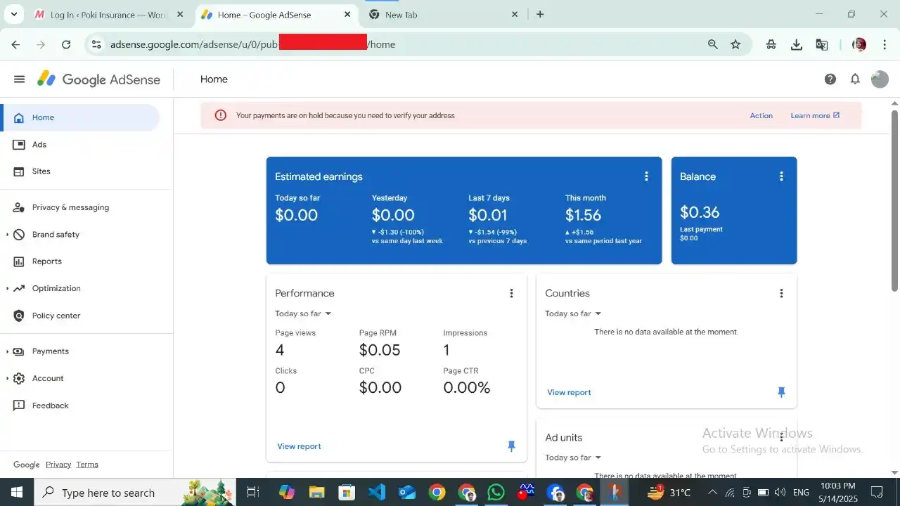Open the tab search dropdown arrow
This screenshot has width=900, height=506.
tap(13, 14)
